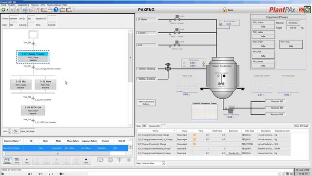Open the Alarm Analysis menu
Viewport: 312px width, 176px height.
(x=54, y=5)
